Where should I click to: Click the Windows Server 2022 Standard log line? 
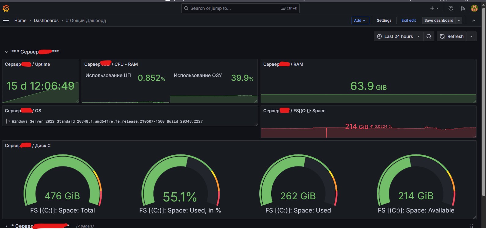(x=107, y=121)
